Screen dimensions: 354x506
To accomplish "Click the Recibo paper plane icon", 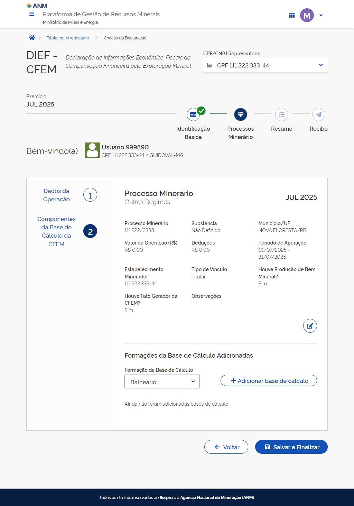I will tap(318, 114).
